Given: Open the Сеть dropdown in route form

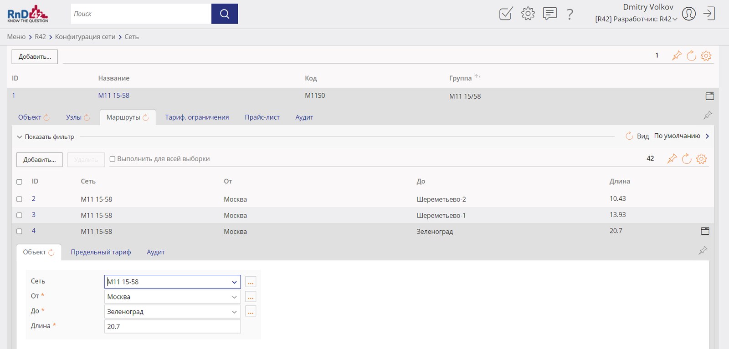Looking at the screenshot, I should click(234, 282).
